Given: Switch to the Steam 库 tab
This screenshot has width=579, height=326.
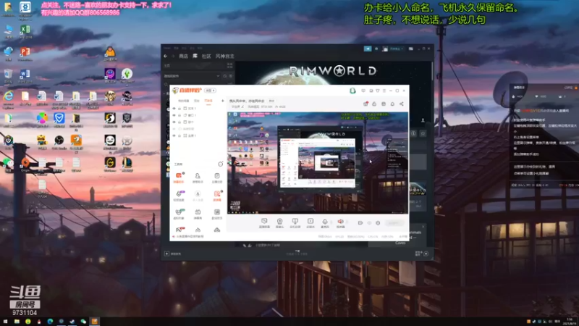Looking at the screenshot, I should tap(195, 57).
